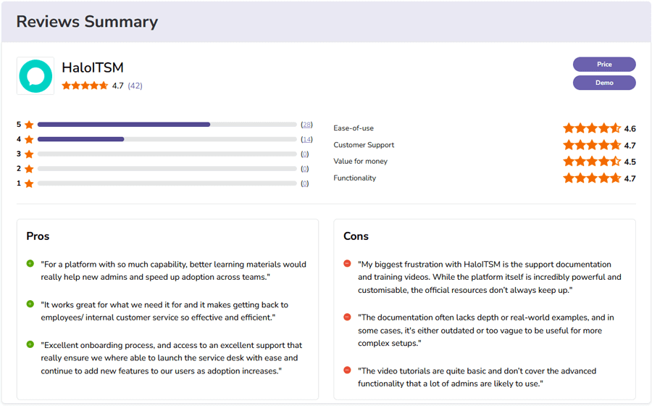Click the 4.5 Value for money score
The width and height of the screenshot is (652, 406).
pyautogui.click(x=630, y=162)
